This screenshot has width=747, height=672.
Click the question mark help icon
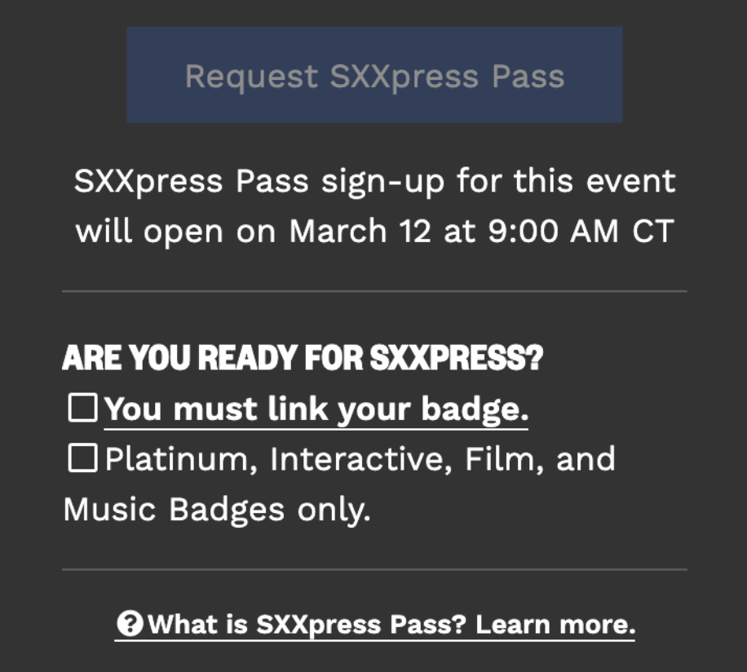pos(129,625)
